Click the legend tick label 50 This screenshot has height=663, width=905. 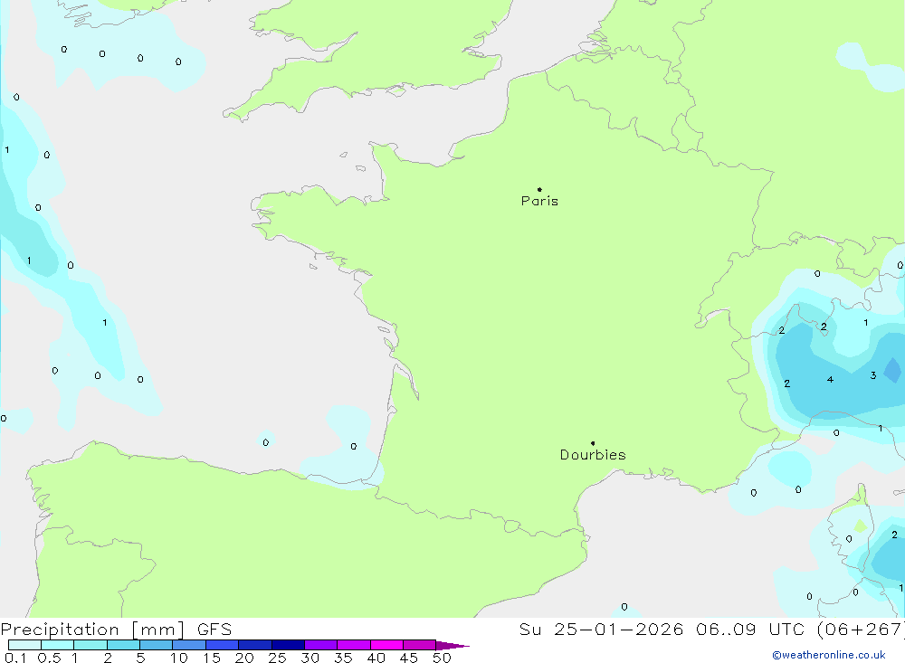(x=442, y=658)
